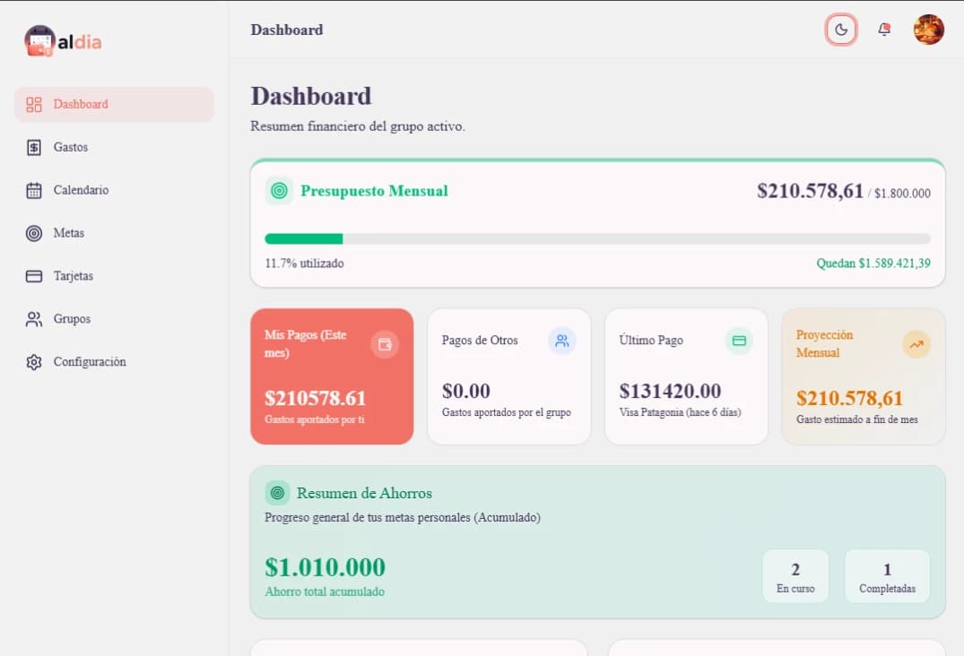Click the Proyección Mensual card title
The image size is (964, 656).
[x=824, y=343]
